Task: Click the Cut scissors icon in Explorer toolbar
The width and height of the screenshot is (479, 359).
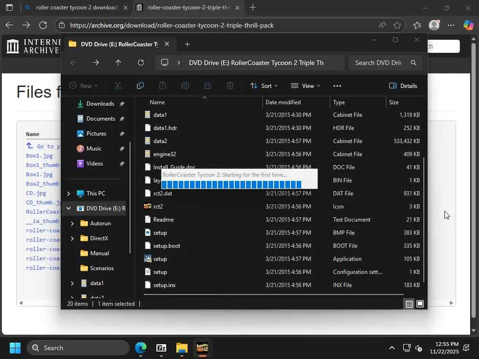Action: [x=117, y=86]
